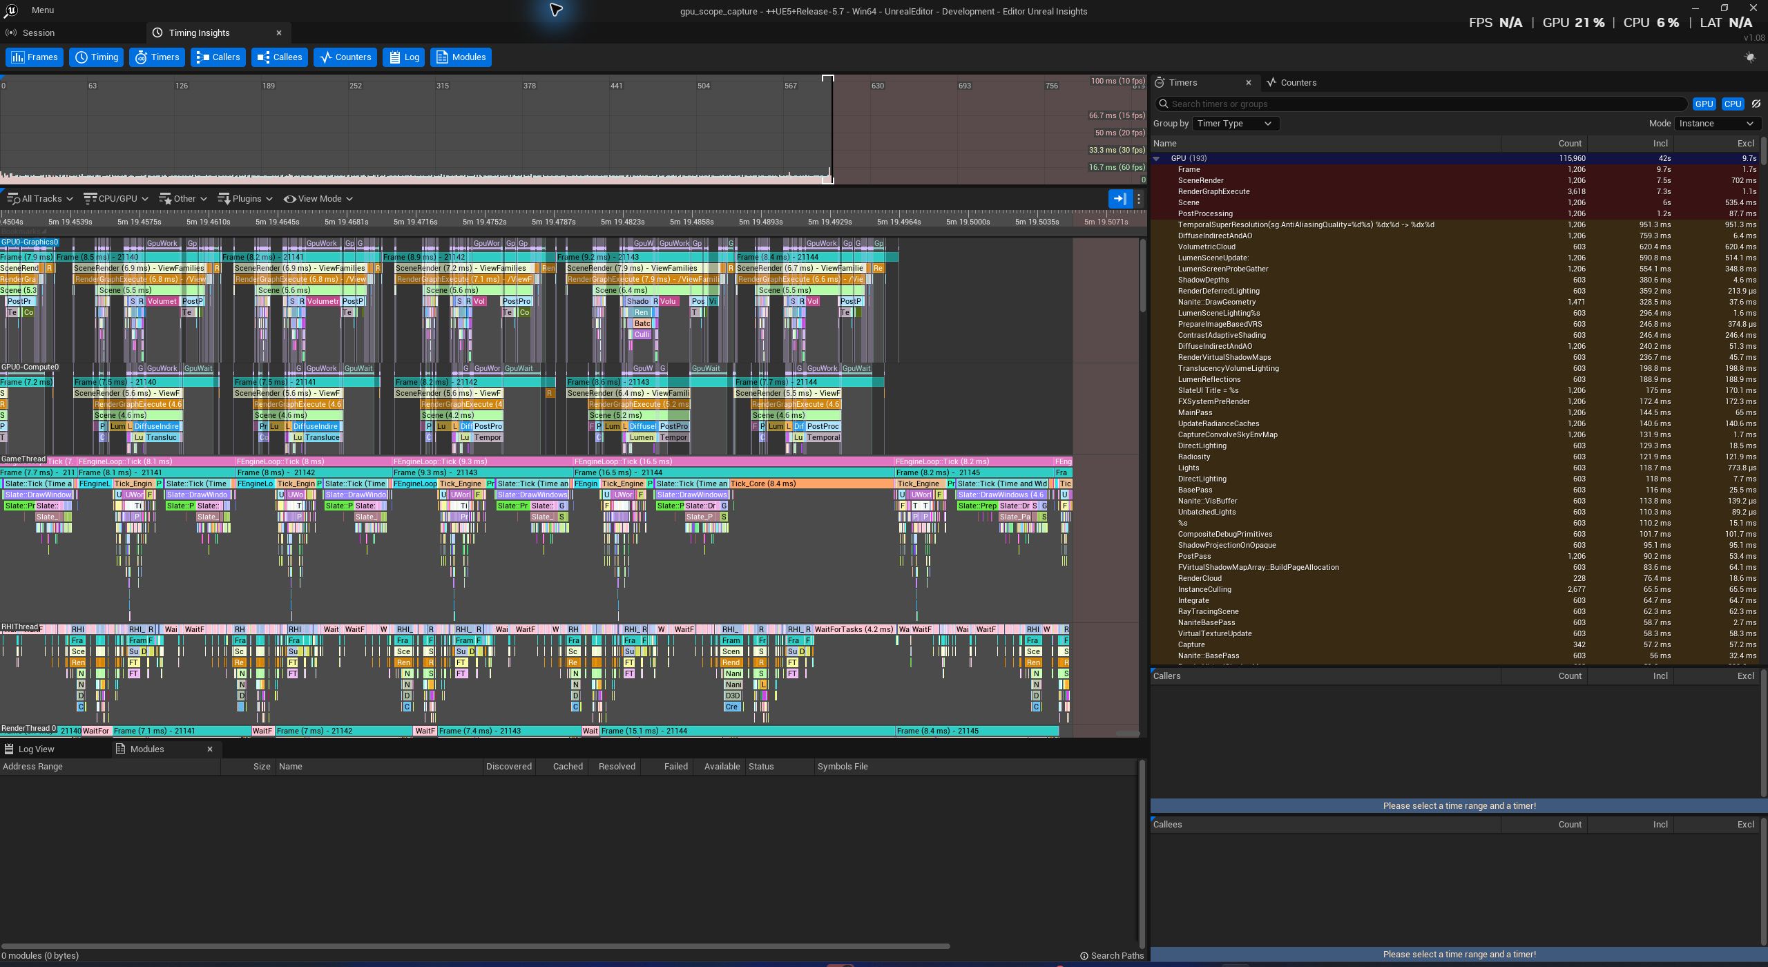The image size is (1768, 967).
Task: Click the debug bug icon at top right
Action: pos(1750,57)
